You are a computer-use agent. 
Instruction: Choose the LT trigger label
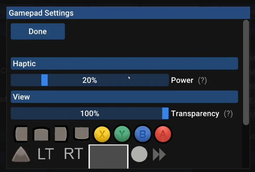(x=46, y=154)
